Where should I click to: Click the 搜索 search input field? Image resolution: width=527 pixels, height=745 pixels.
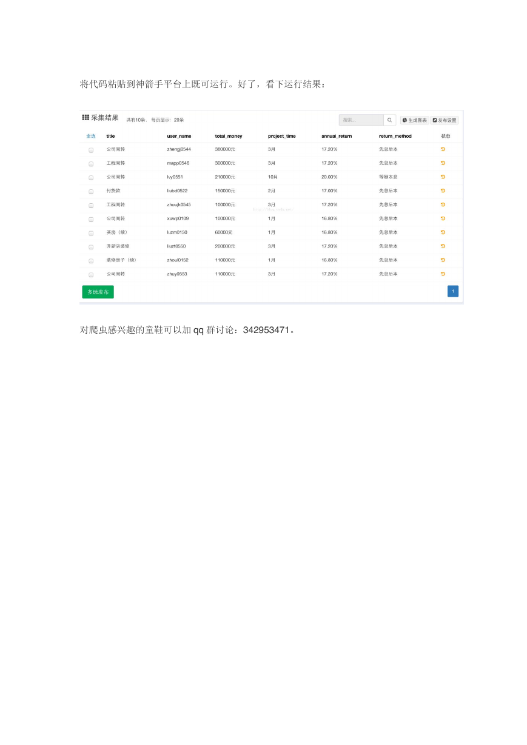[361, 120]
